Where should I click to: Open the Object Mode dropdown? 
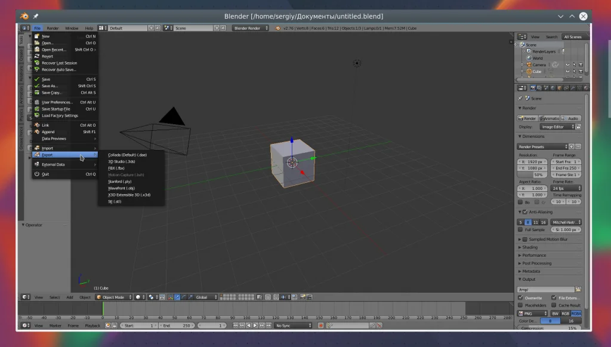[114, 297]
